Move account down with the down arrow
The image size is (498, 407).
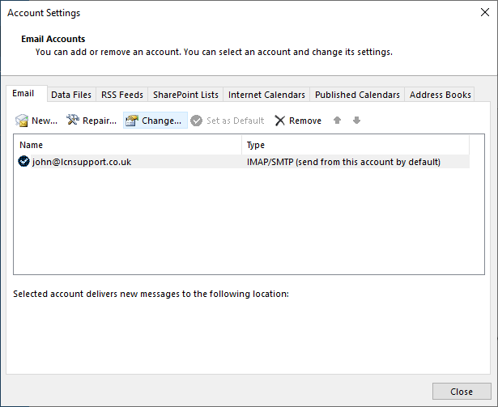pos(356,121)
